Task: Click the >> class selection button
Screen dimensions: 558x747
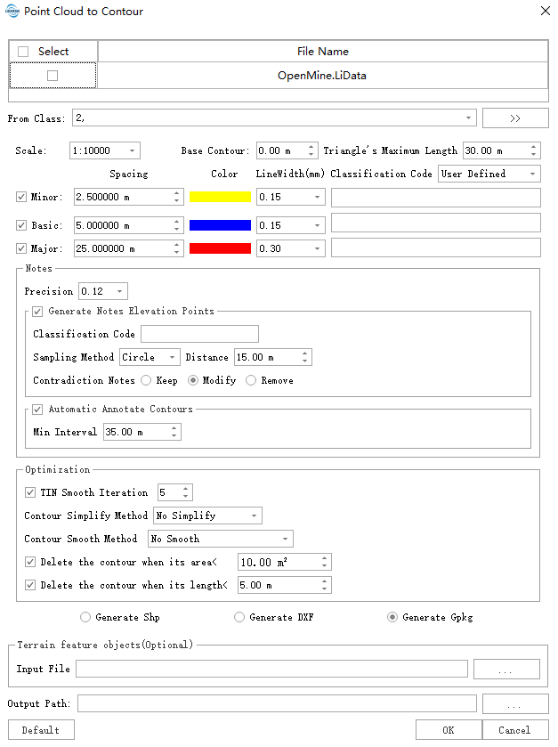Action: (x=515, y=118)
